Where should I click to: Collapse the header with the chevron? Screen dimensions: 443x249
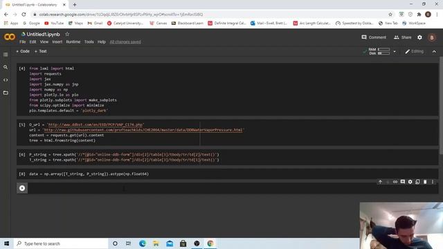click(x=434, y=51)
